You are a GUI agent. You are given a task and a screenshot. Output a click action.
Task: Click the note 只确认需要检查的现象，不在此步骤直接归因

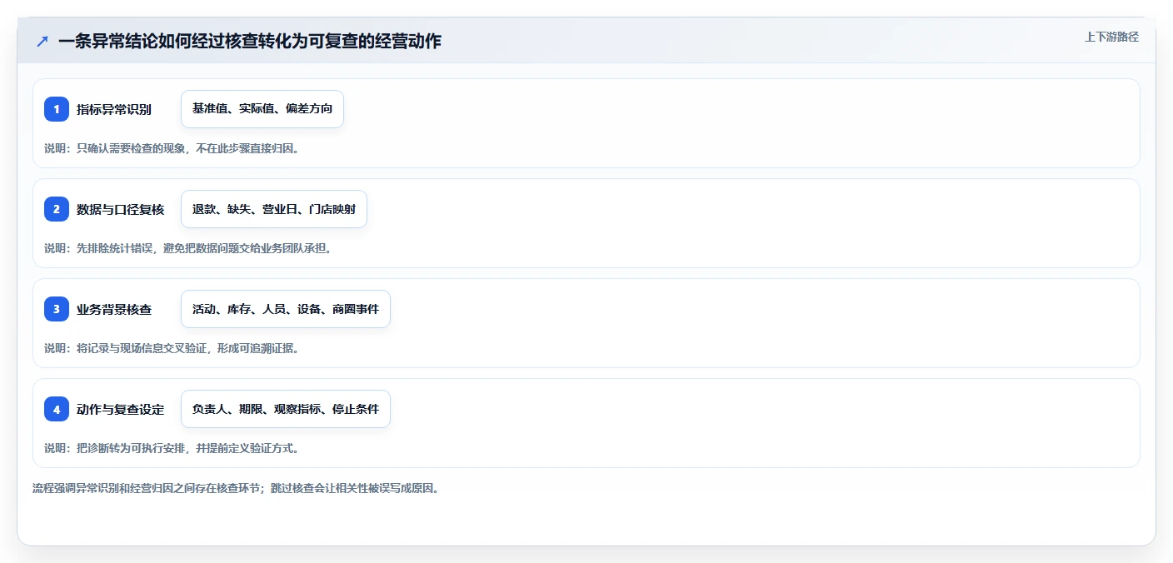187,148
